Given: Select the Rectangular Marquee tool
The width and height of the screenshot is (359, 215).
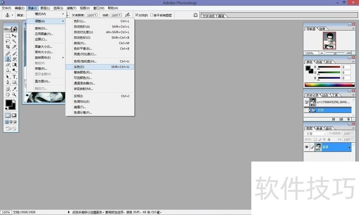Looking at the screenshot, I should click(8, 35).
